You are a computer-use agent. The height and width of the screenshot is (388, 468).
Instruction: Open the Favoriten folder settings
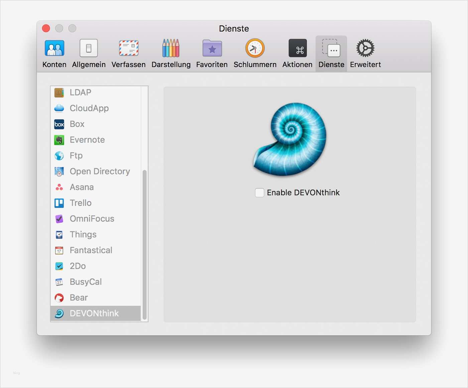[x=212, y=53]
